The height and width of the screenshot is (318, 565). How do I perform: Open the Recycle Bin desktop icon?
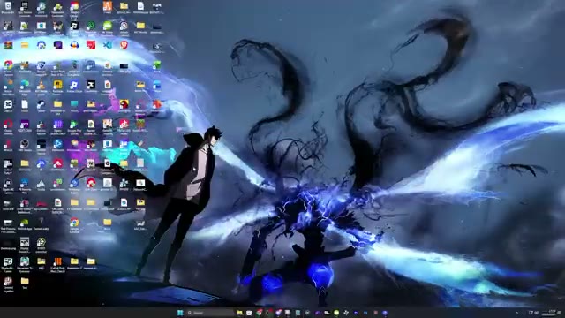pyautogui.click(x=8, y=8)
